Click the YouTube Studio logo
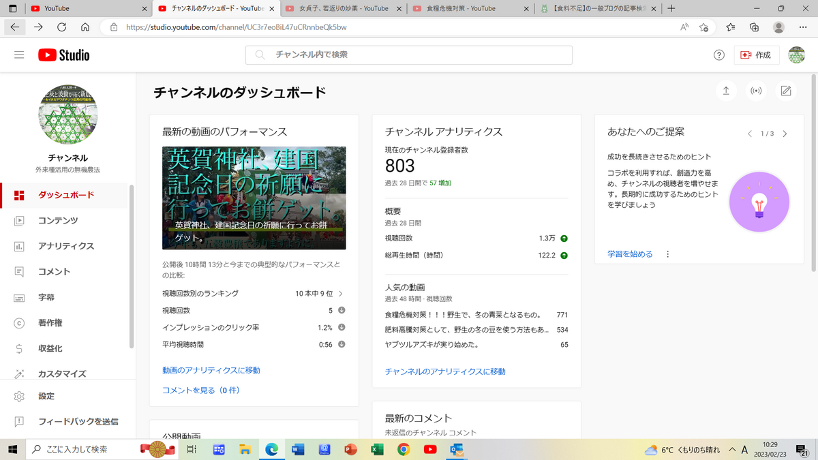Screen dimensions: 818x460 pos(63,55)
